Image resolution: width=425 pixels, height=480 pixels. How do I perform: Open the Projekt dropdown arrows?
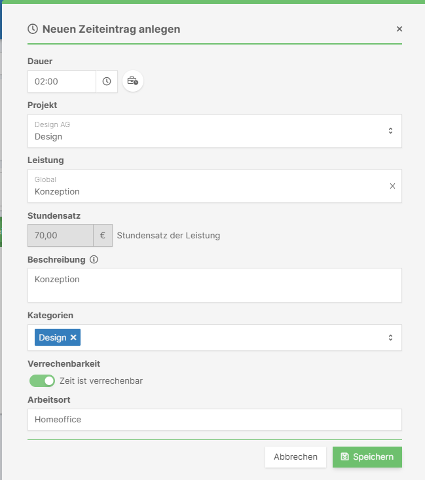(x=390, y=131)
